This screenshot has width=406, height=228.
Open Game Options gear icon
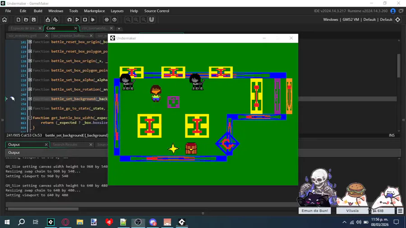click(x=106, y=20)
